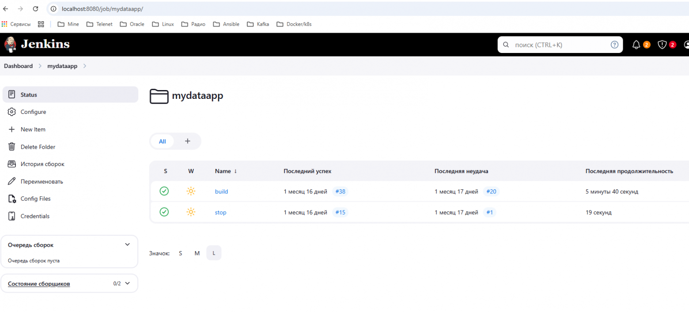The image size is (689, 312).
Task: Select large icon size L
Action: click(214, 253)
